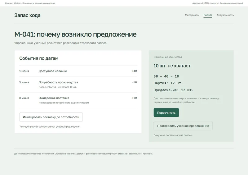Click the Демонстрация интерфейса footer text
Image resolution: width=248 pixels, height=175 pixels.
point(83,154)
